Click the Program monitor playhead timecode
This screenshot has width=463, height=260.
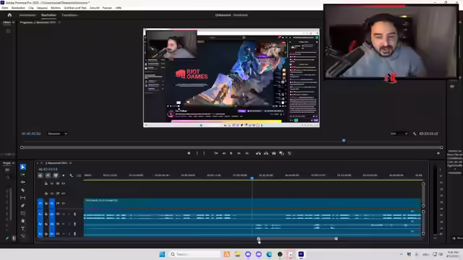(31, 134)
